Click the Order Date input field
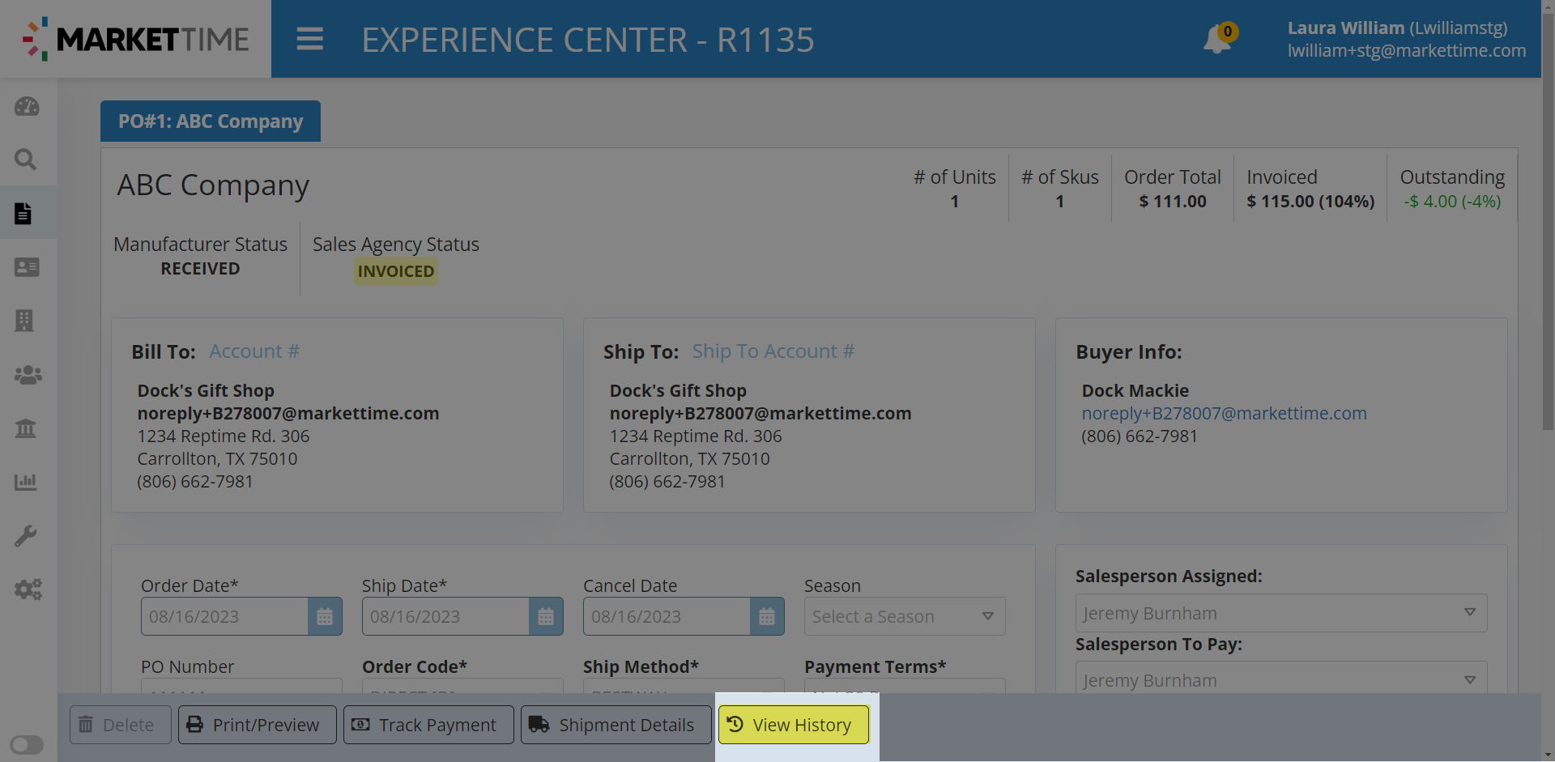This screenshot has height=762, width=1555. [x=224, y=616]
